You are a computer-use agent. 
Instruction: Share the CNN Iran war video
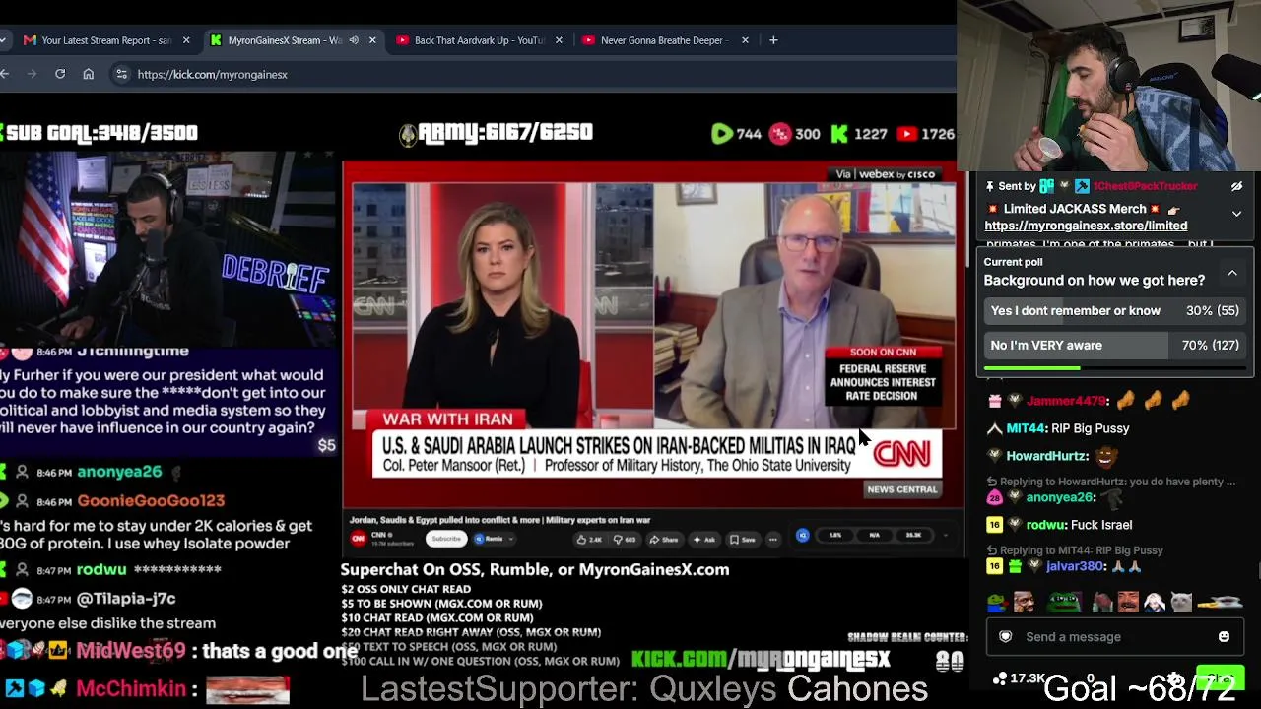(x=664, y=539)
